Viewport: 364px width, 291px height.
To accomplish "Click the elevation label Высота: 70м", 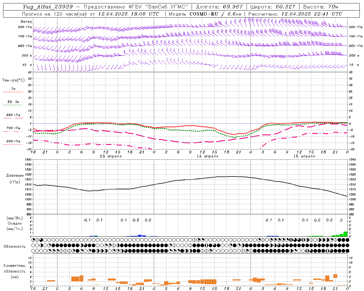I will coord(320,7).
